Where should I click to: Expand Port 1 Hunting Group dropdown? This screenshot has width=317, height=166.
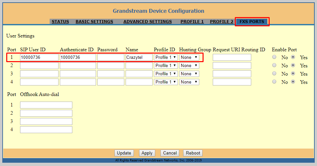pos(189,57)
